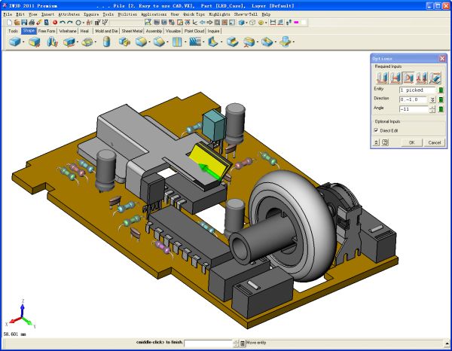Screen dimensions: 452x351
Task: Click the green pick indicator beside Entity
Action: (x=441, y=90)
